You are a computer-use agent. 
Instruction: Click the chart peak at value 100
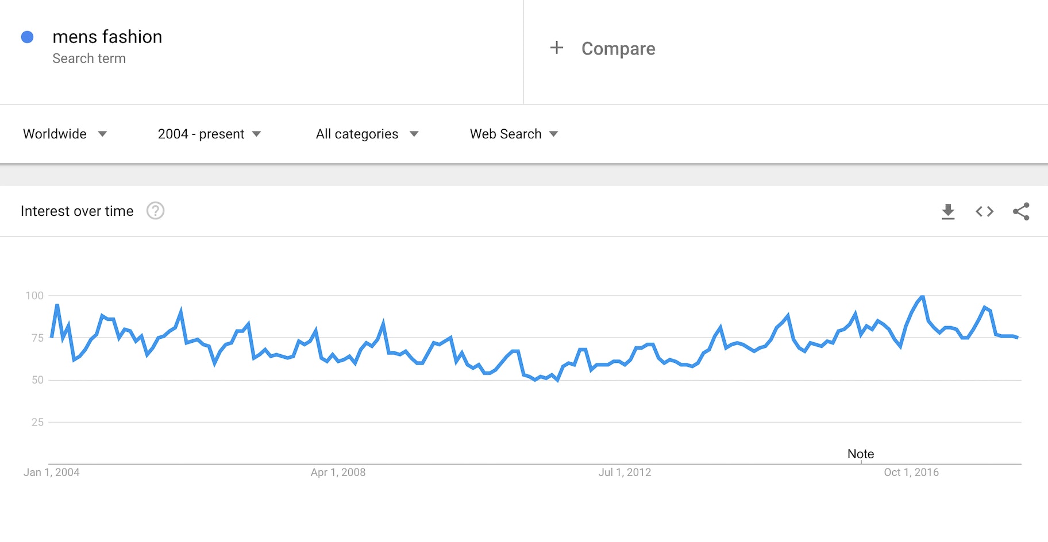[x=922, y=297]
